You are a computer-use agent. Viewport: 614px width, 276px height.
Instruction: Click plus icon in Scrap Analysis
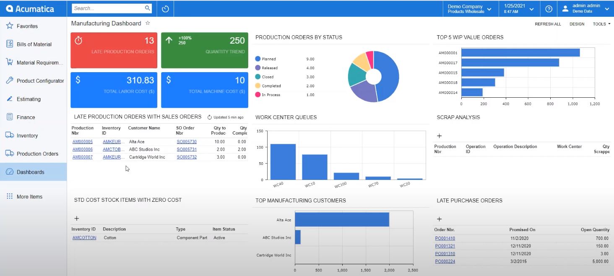tap(440, 136)
